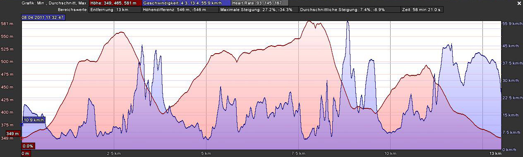Click the 550 m altitude axis label
523x157 pixels.
[x=7, y=37]
